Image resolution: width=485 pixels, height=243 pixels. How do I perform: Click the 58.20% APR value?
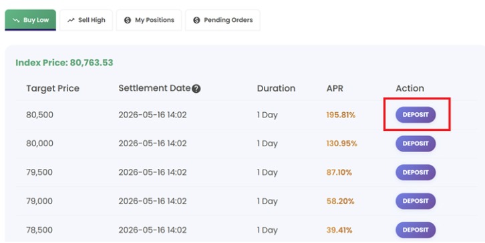[x=340, y=201]
